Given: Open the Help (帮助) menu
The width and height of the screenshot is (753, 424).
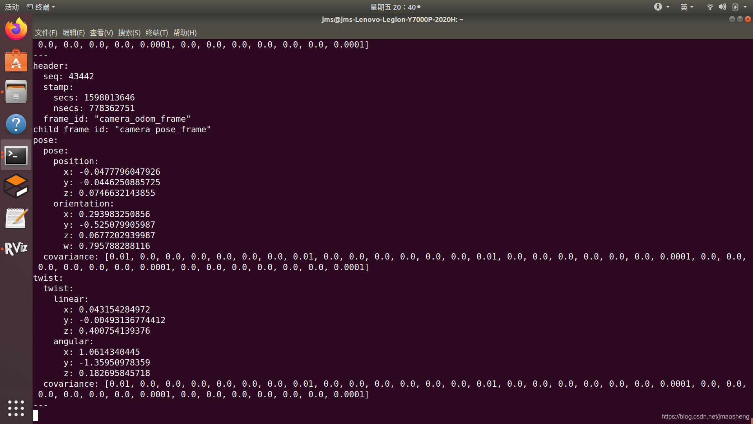Looking at the screenshot, I should (x=185, y=33).
